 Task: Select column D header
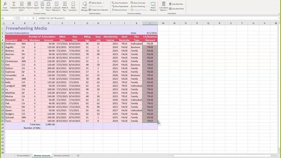(x=48, y=23)
